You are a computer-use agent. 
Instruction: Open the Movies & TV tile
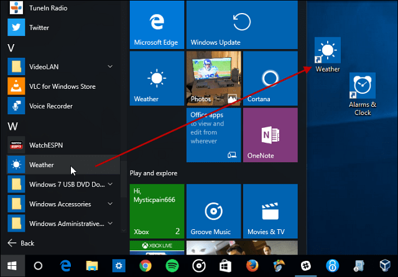pyautogui.click(x=271, y=211)
